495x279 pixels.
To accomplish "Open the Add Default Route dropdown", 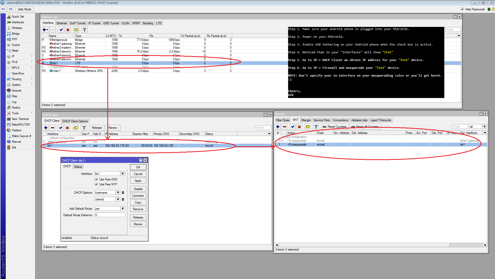I will pyautogui.click(x=123, y=208).
